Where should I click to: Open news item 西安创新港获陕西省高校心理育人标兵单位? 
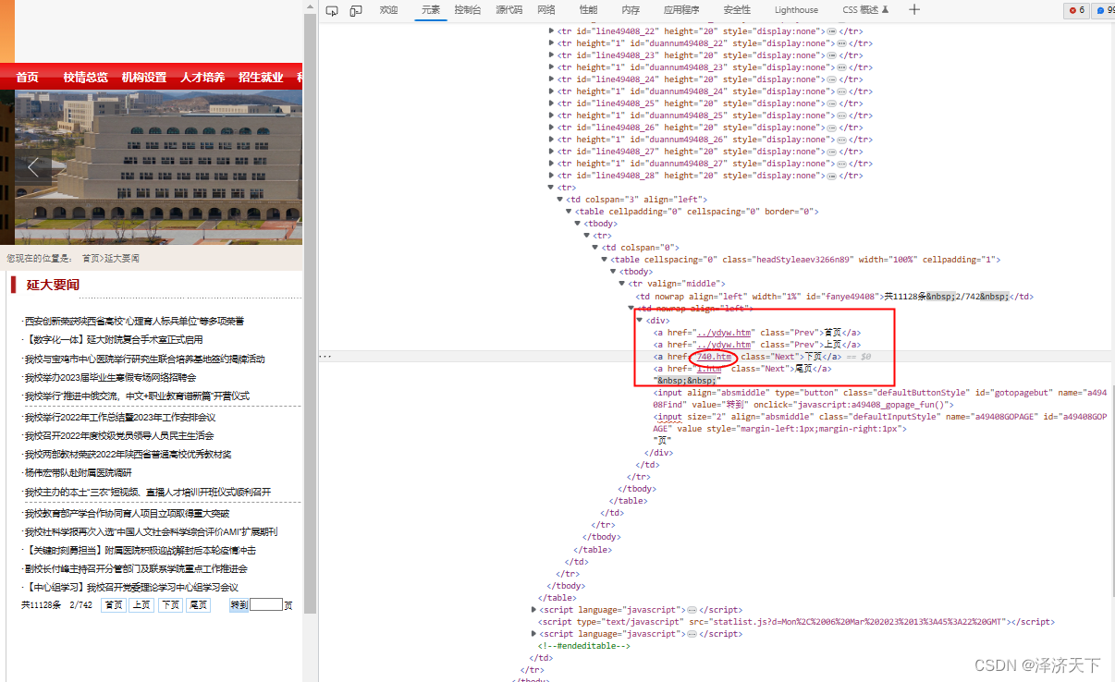click(x=134, y=321)
